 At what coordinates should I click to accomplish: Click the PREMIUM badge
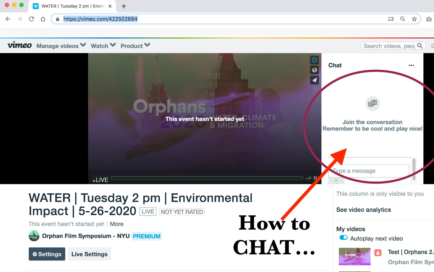[x=146, y=236]
